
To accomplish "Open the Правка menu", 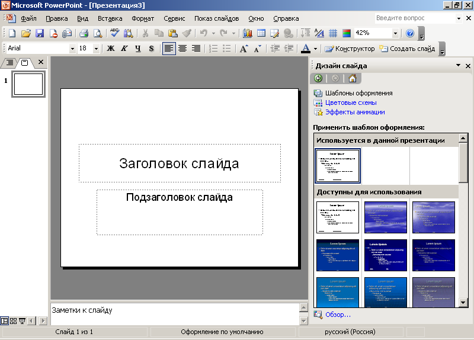I will [x=56, y=18].
